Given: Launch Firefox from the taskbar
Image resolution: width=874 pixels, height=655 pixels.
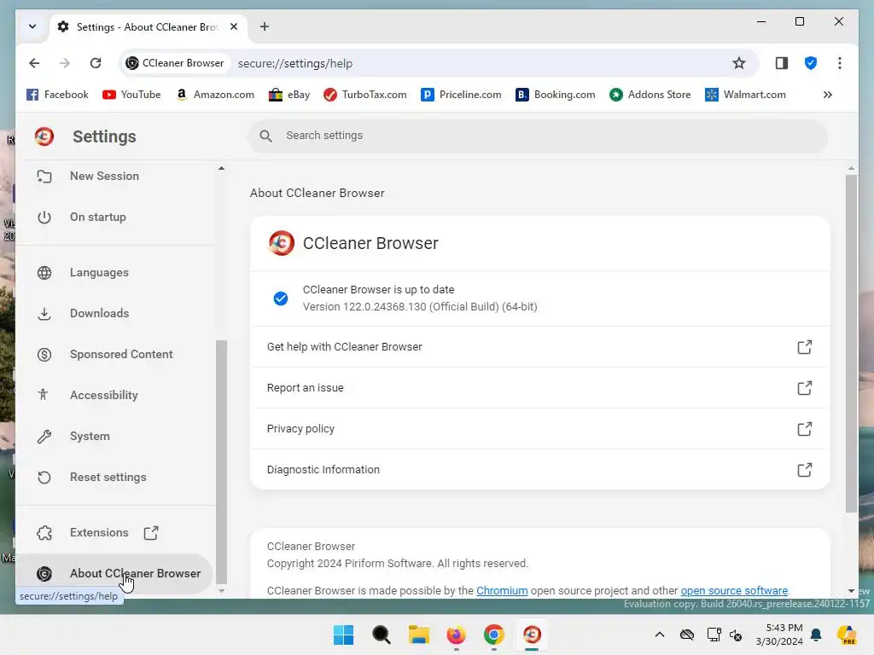Looking at the screenshot, I should pyautogui.click(x=456, y=635).
